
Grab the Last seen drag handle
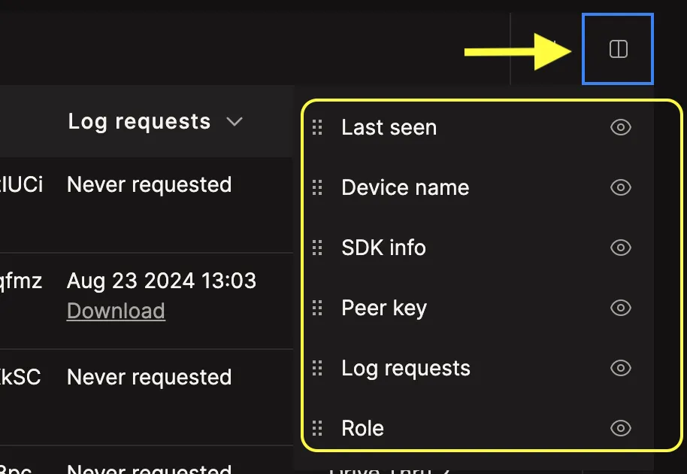coord(317,128)
